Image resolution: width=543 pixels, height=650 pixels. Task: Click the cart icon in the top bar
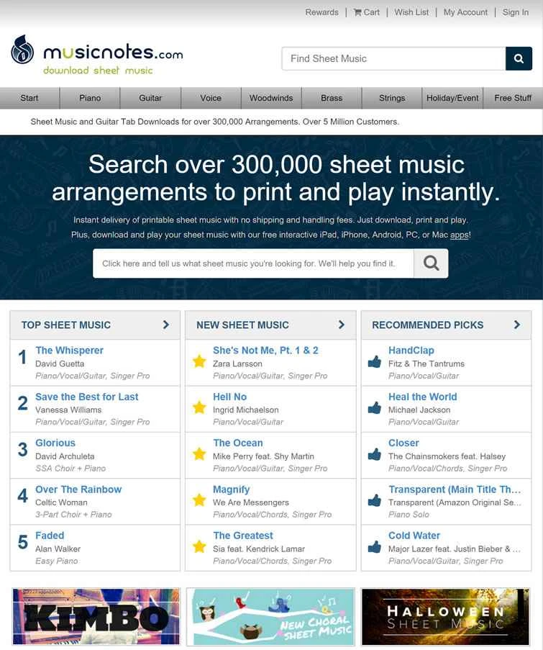pos(357,12)
